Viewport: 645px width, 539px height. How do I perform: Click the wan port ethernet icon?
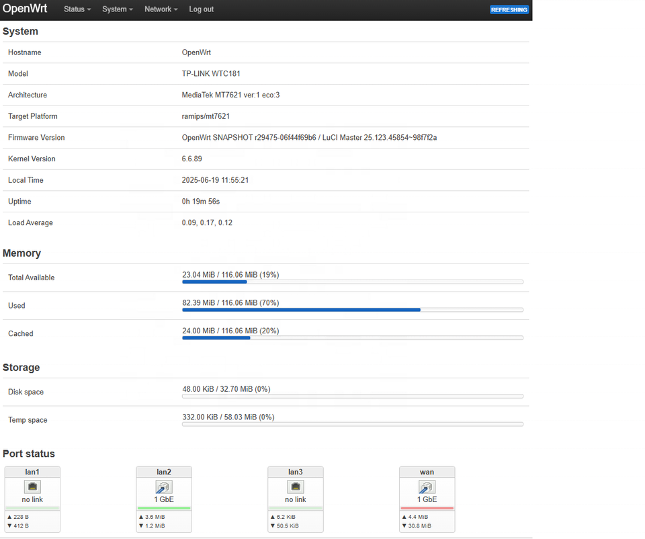pos(427,487)
